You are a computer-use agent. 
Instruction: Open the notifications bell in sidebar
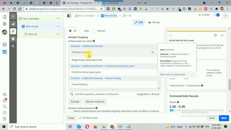click(5, 100)
